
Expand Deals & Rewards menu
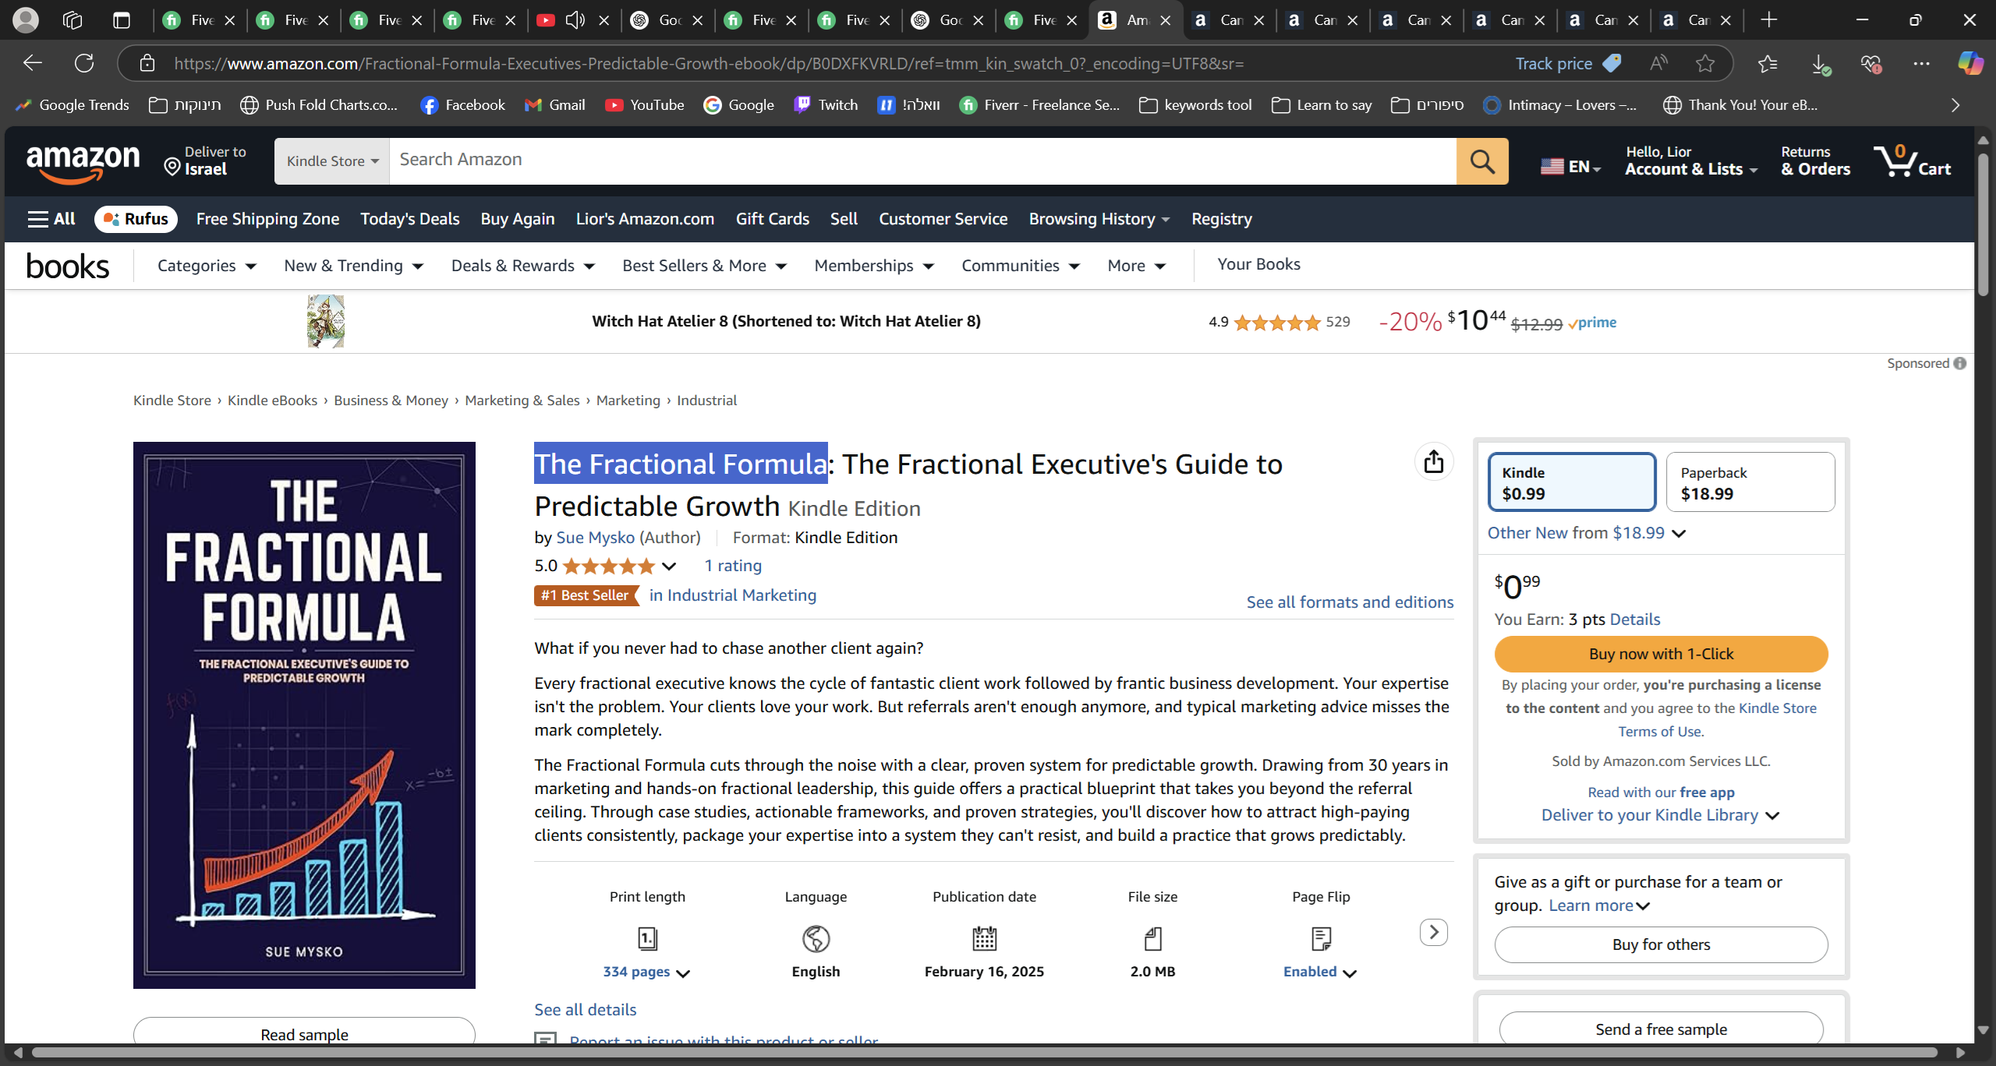[523, 266]
